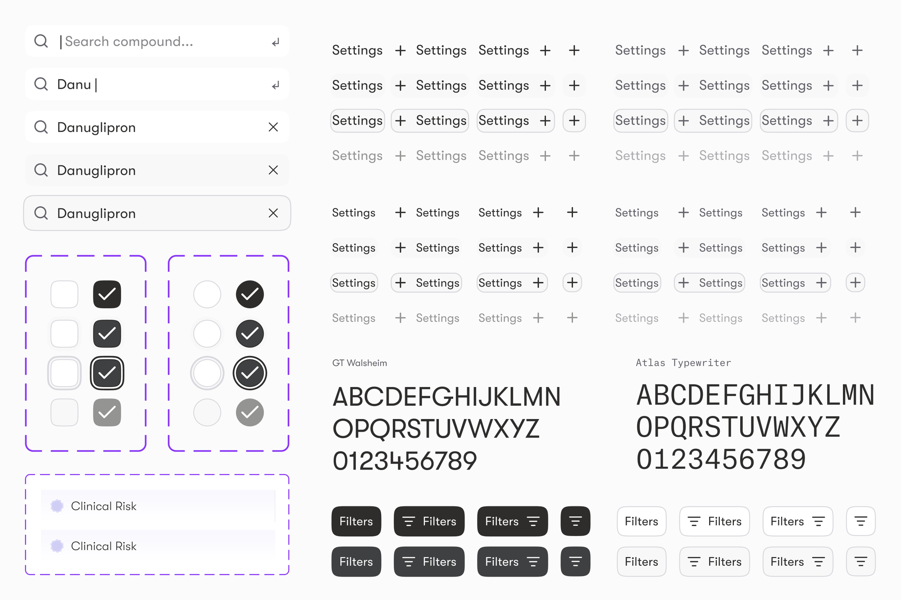Click upper white Filters button with trailing icon

pyautogui.click(x=798, y=521)
